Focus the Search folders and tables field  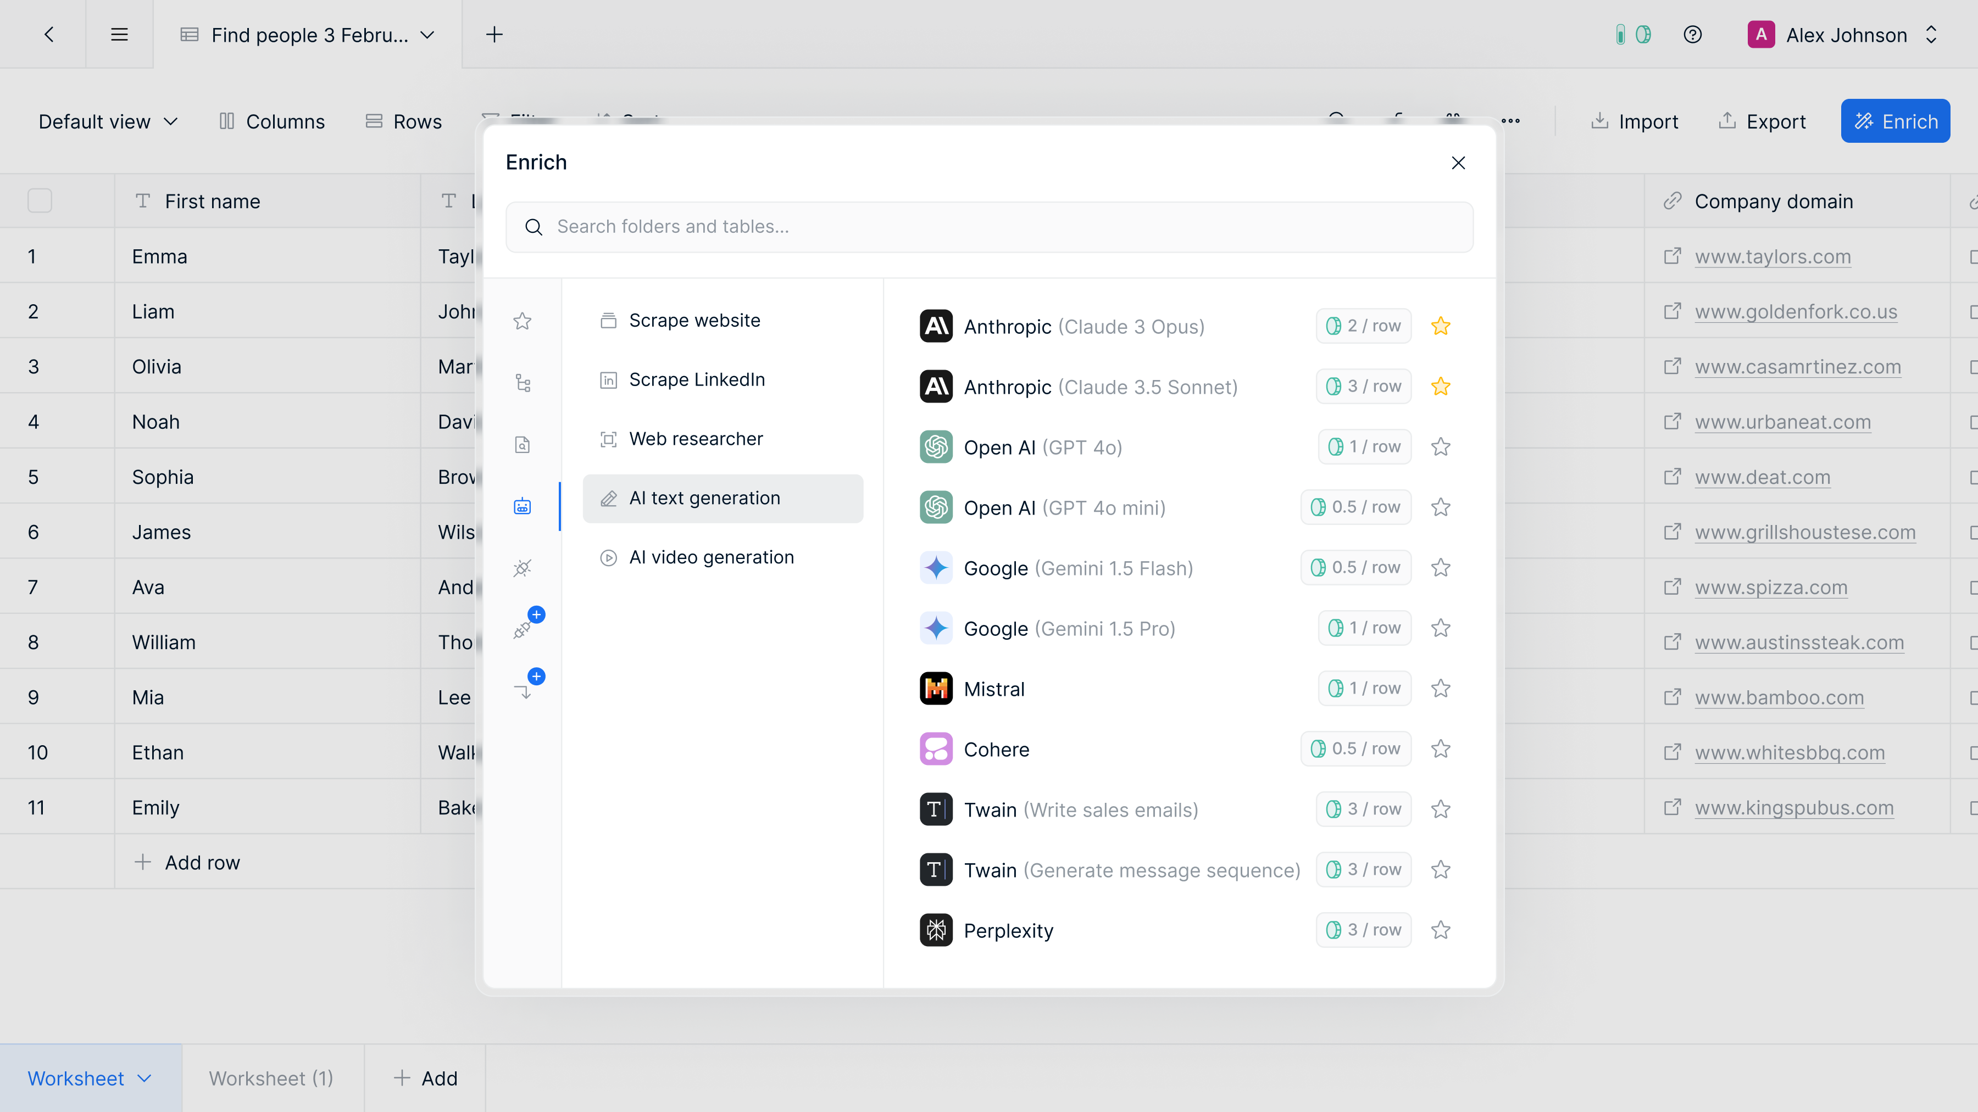[989, 226]
